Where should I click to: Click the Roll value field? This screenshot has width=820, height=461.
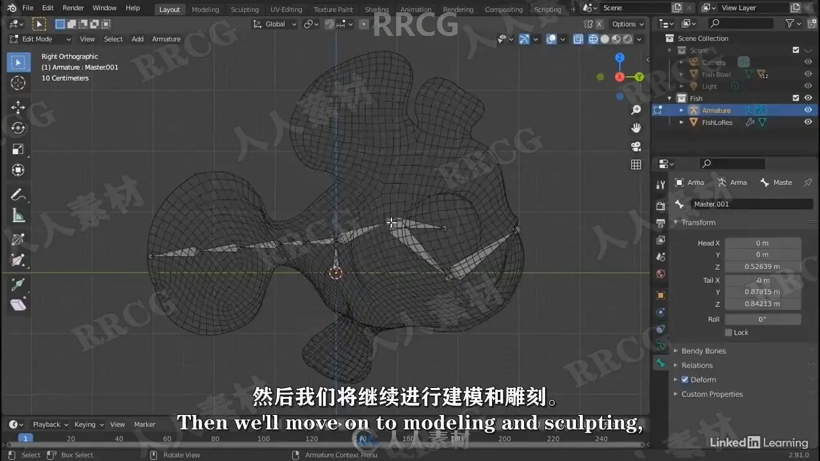[x=762, y=319]
